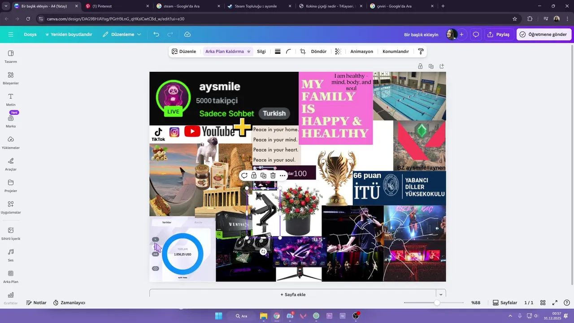Viewport: 574px width, 323px height.
Task: Adjust the zoom slider handle
Action: 437,303
